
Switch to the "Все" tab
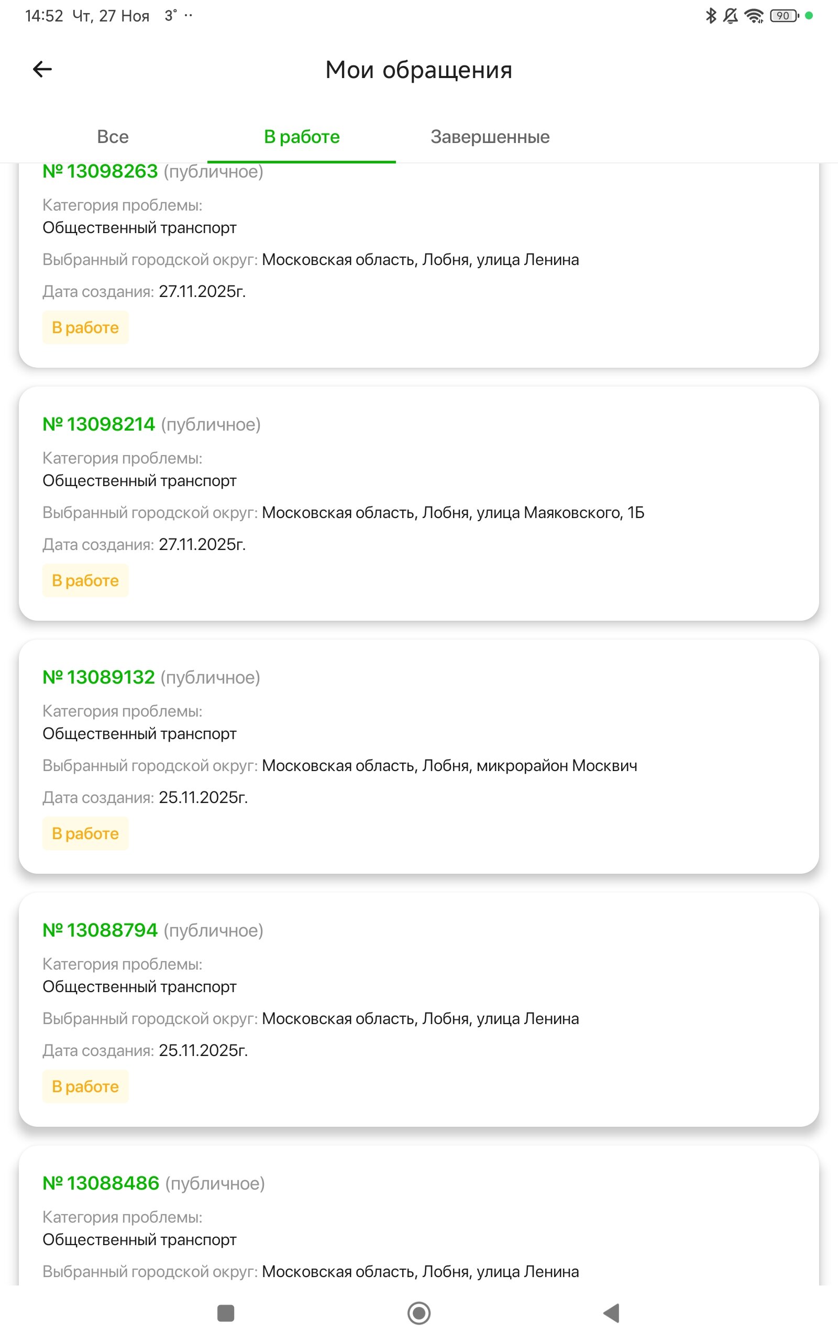[113, 136]
